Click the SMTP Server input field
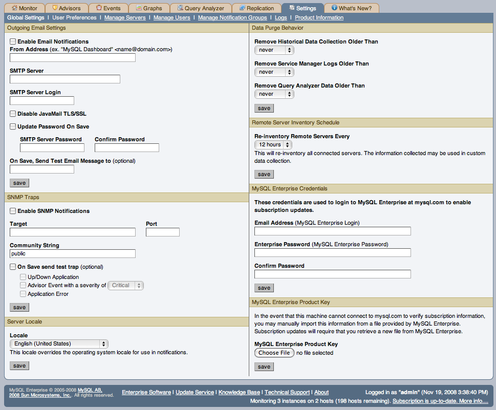The height and width of the screenshot is (410, 496). tap(64, 79)
